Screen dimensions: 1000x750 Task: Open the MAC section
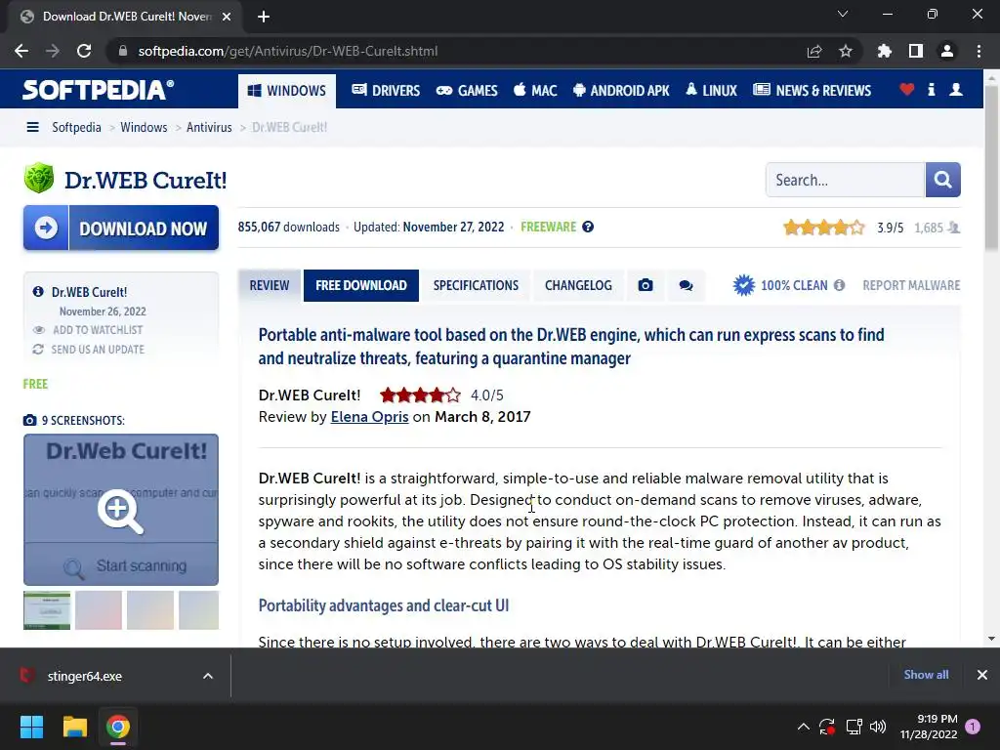coord(535,91)
